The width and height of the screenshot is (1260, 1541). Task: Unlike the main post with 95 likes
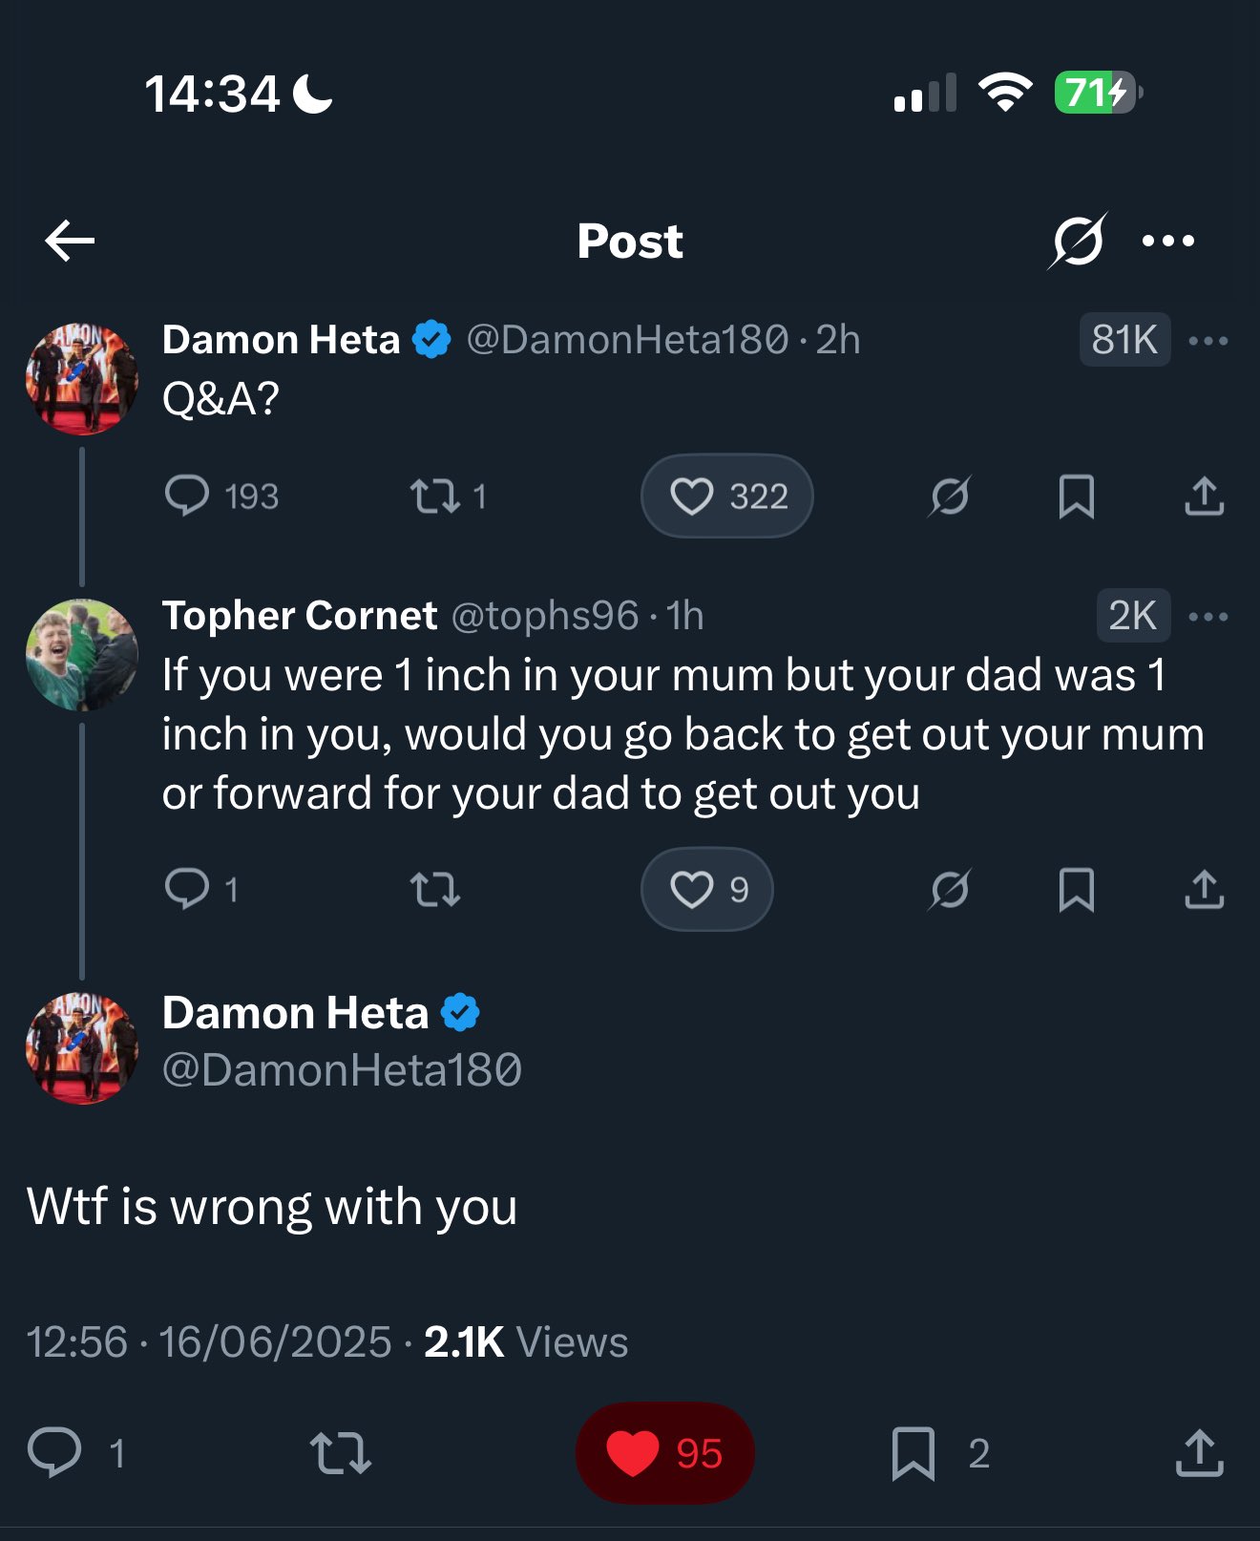pos(664,1454)
